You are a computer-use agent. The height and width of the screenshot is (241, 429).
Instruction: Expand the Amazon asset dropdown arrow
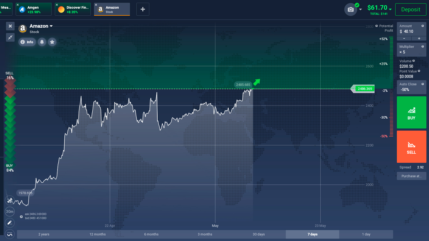[x=51, y=26]
